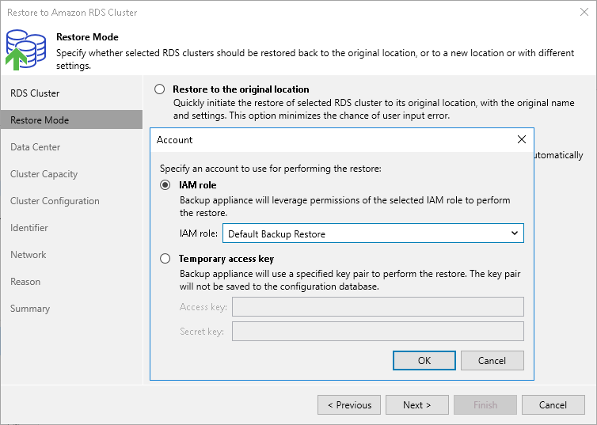597x425 pixels.
Task: Switch to the Data Center step
Action: 36,147
